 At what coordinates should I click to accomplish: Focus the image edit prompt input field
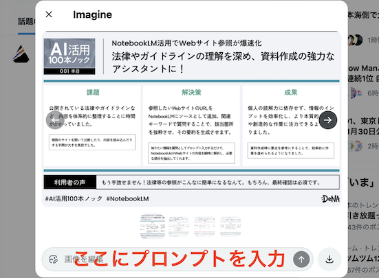[177, 259]
